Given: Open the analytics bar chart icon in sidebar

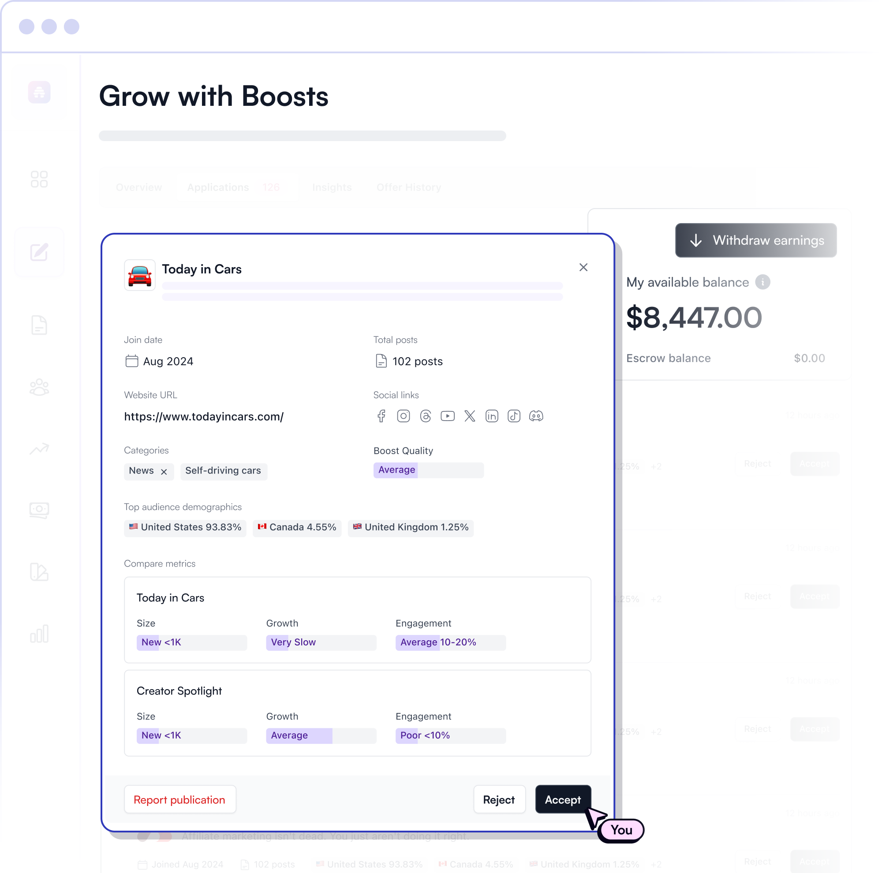Looking at the screenshot, I should (x=39, y=634).
